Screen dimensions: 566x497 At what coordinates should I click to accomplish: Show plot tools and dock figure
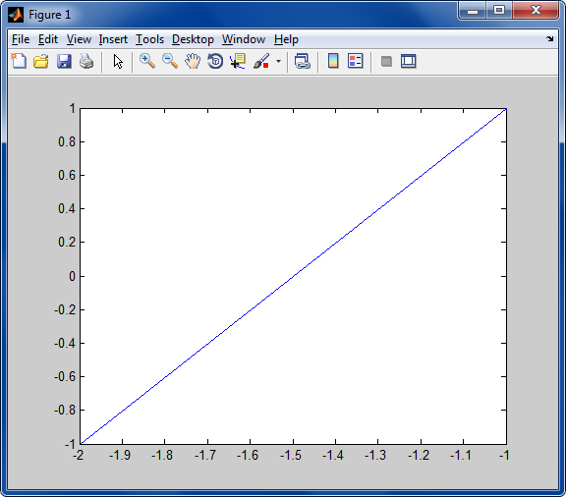tap(408, 61)
